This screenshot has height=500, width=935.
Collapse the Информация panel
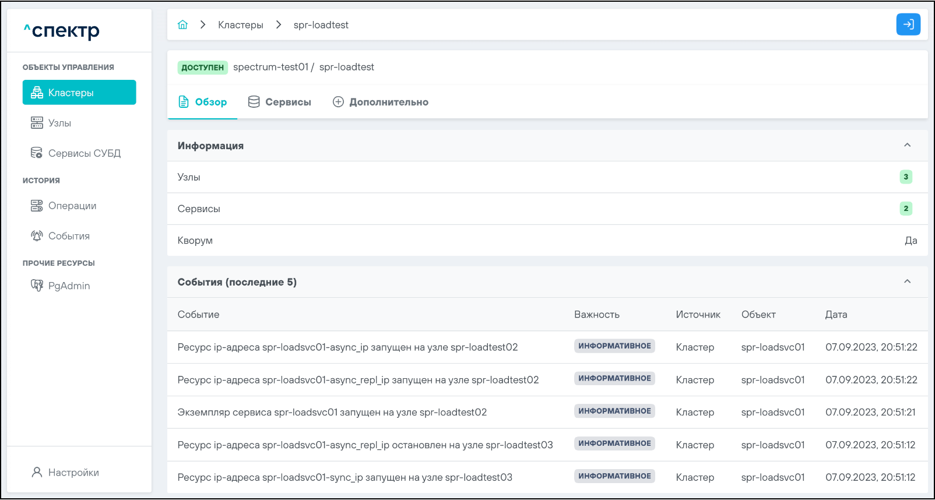point(907,145)
